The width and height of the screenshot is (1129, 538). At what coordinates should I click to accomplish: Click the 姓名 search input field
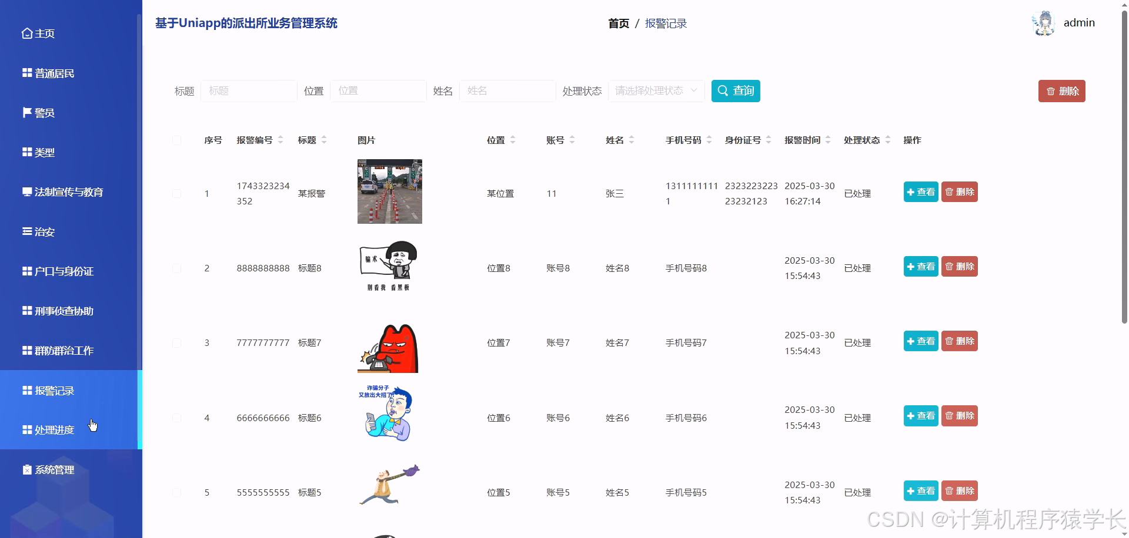(x=507, y=90)
